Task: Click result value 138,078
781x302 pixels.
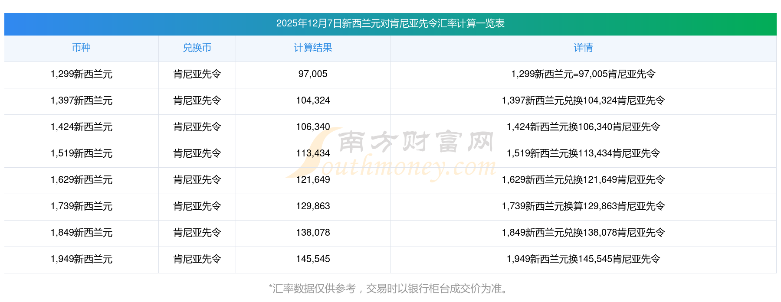Action: pos(313,233)
